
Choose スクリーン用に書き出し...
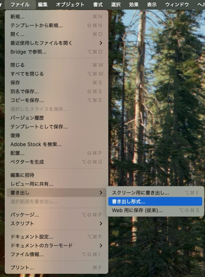(x=155, y=193)
